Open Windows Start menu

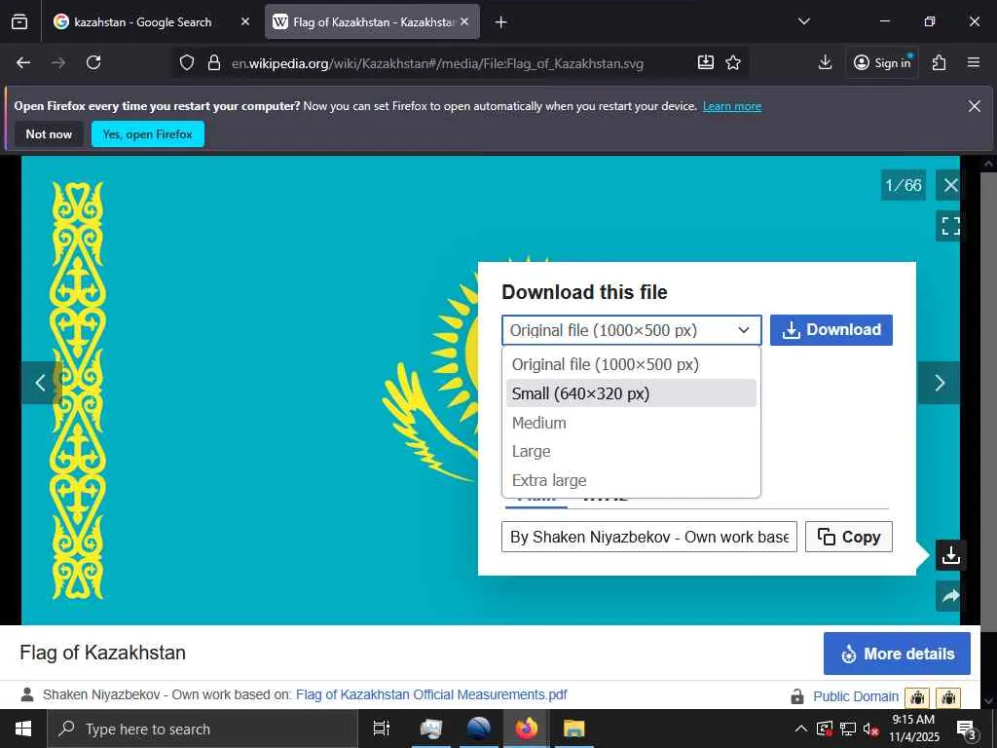(23, 729)
